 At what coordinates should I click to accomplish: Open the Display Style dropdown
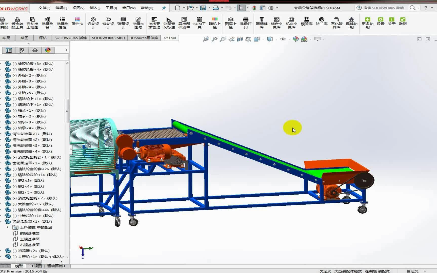pyautogui.click(x=276, y=39)
